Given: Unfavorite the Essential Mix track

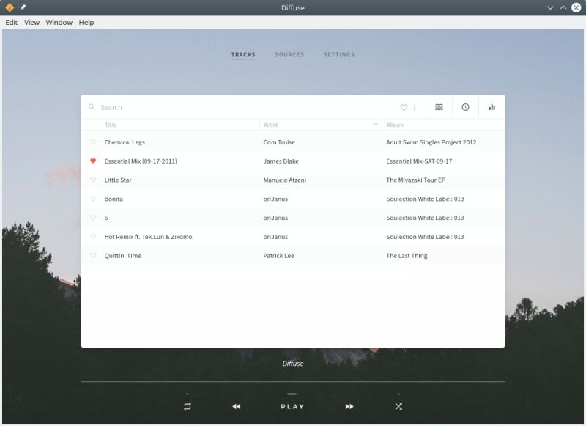Looking at the screenshot, I should [x=92, y=161].
